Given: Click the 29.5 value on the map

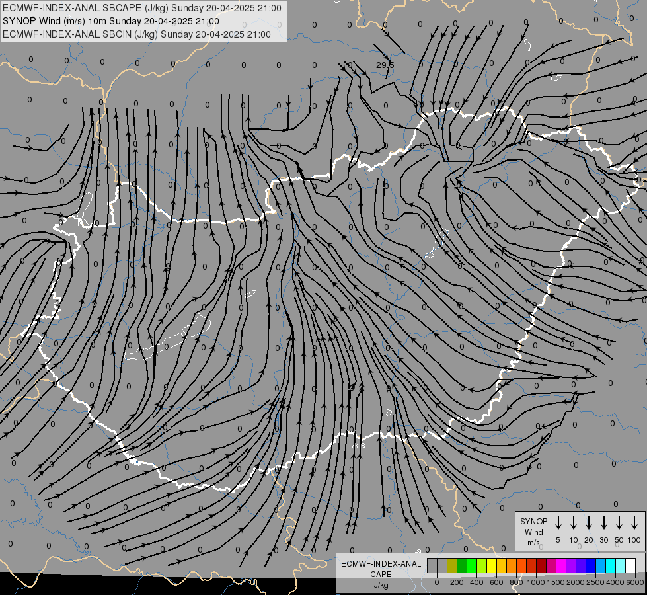Looking at the screenshot, I should tap(385, 65).
